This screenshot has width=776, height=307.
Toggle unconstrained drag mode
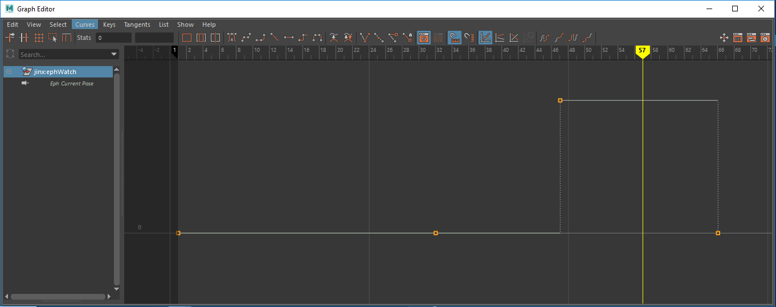tap(724, 38)
